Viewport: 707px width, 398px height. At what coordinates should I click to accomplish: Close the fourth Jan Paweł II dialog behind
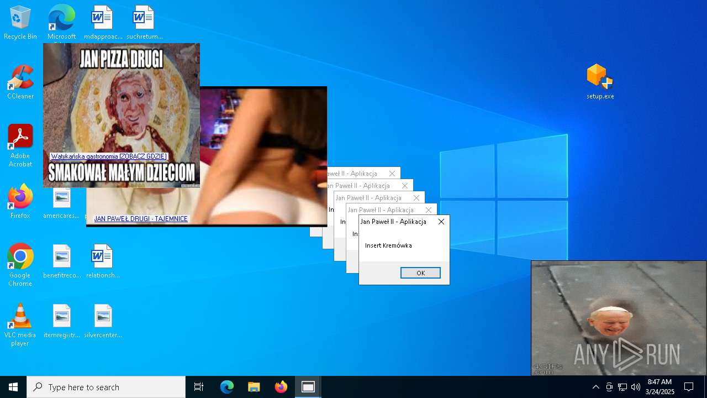pos(404,186)
